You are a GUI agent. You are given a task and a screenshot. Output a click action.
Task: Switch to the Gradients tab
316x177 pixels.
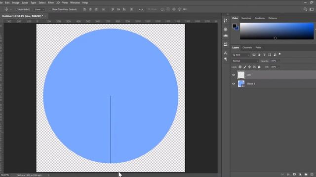pyautogui.click(x=260, y=18)
